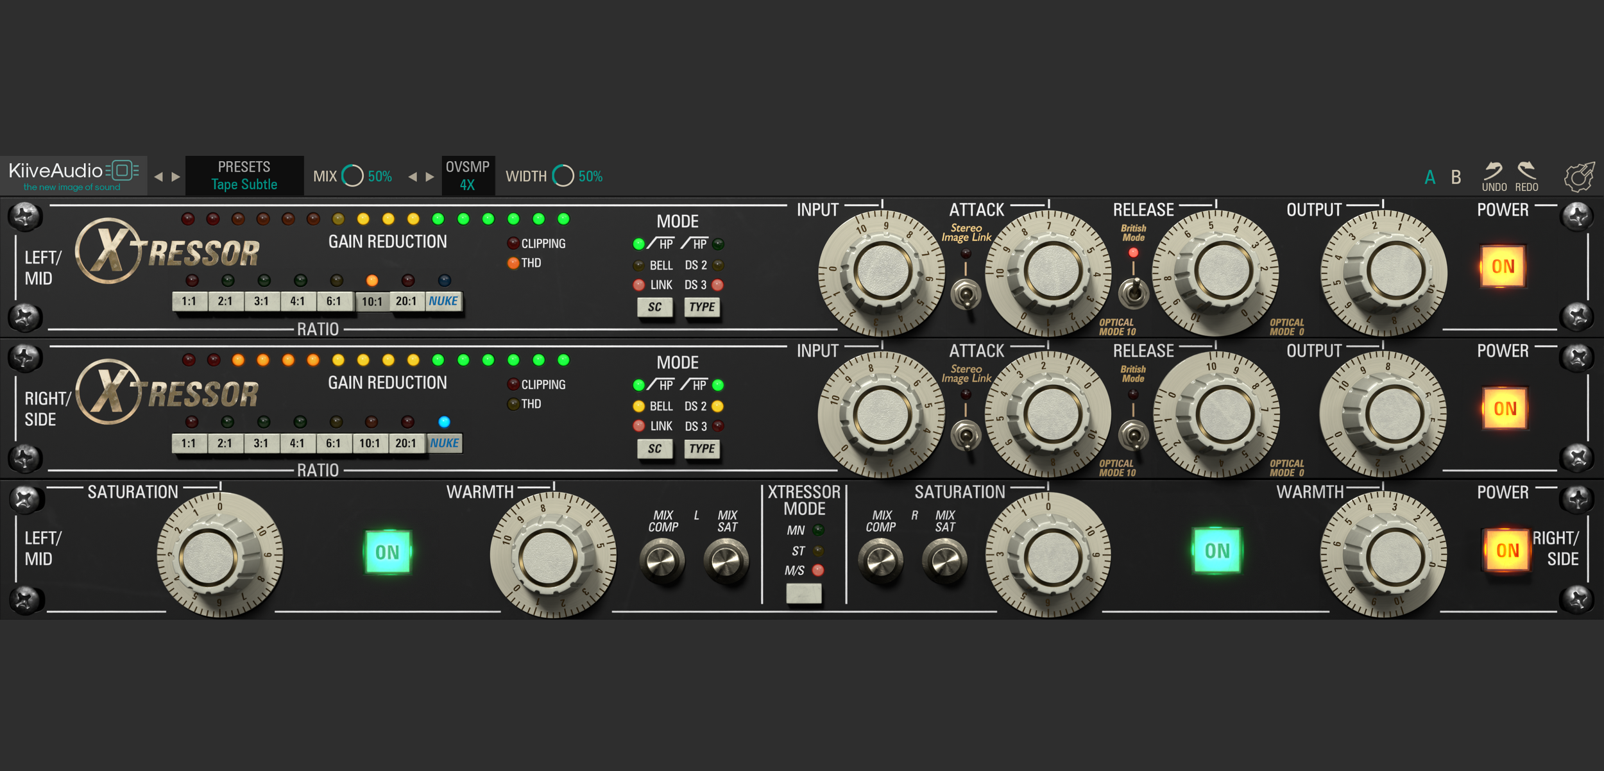The image size is (1604, 771).
Task: Click the KiiveAudio logo
Action: (73, 175)
